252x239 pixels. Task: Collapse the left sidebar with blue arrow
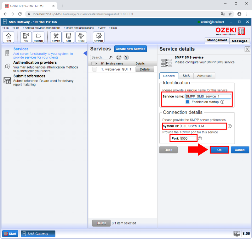point(85,53)
